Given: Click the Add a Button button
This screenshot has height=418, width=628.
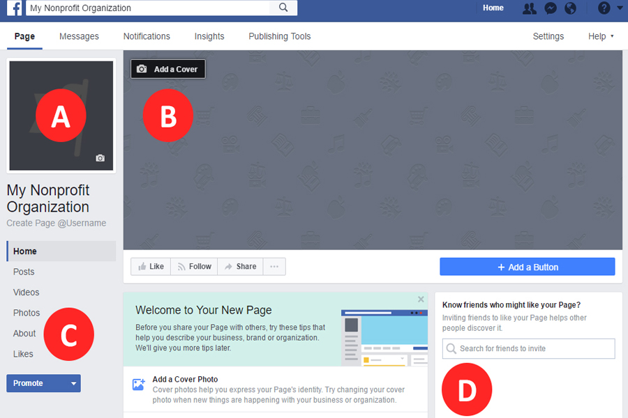Looking at the screenshot, I should click(527, 267).
